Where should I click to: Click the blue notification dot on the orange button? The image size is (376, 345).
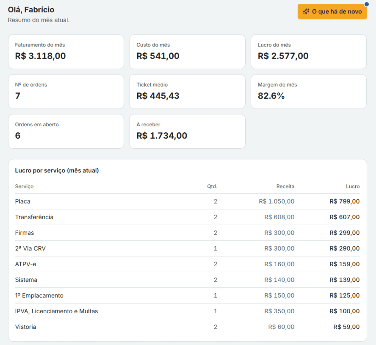click(366, 4)
